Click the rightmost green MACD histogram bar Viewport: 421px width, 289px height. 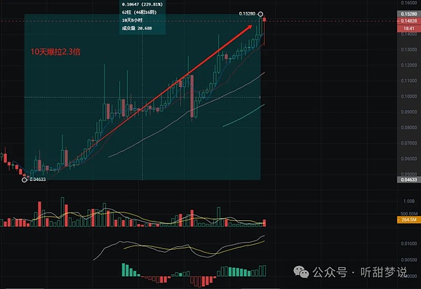(x=264, y=270)
